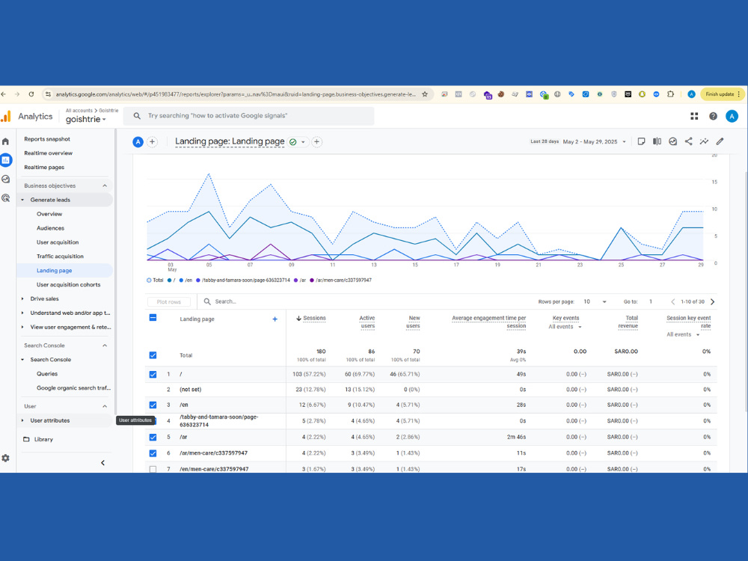Add comparison with plus icon beside A
The width and height of the screenshot is (748, 561).
point(152,141)
